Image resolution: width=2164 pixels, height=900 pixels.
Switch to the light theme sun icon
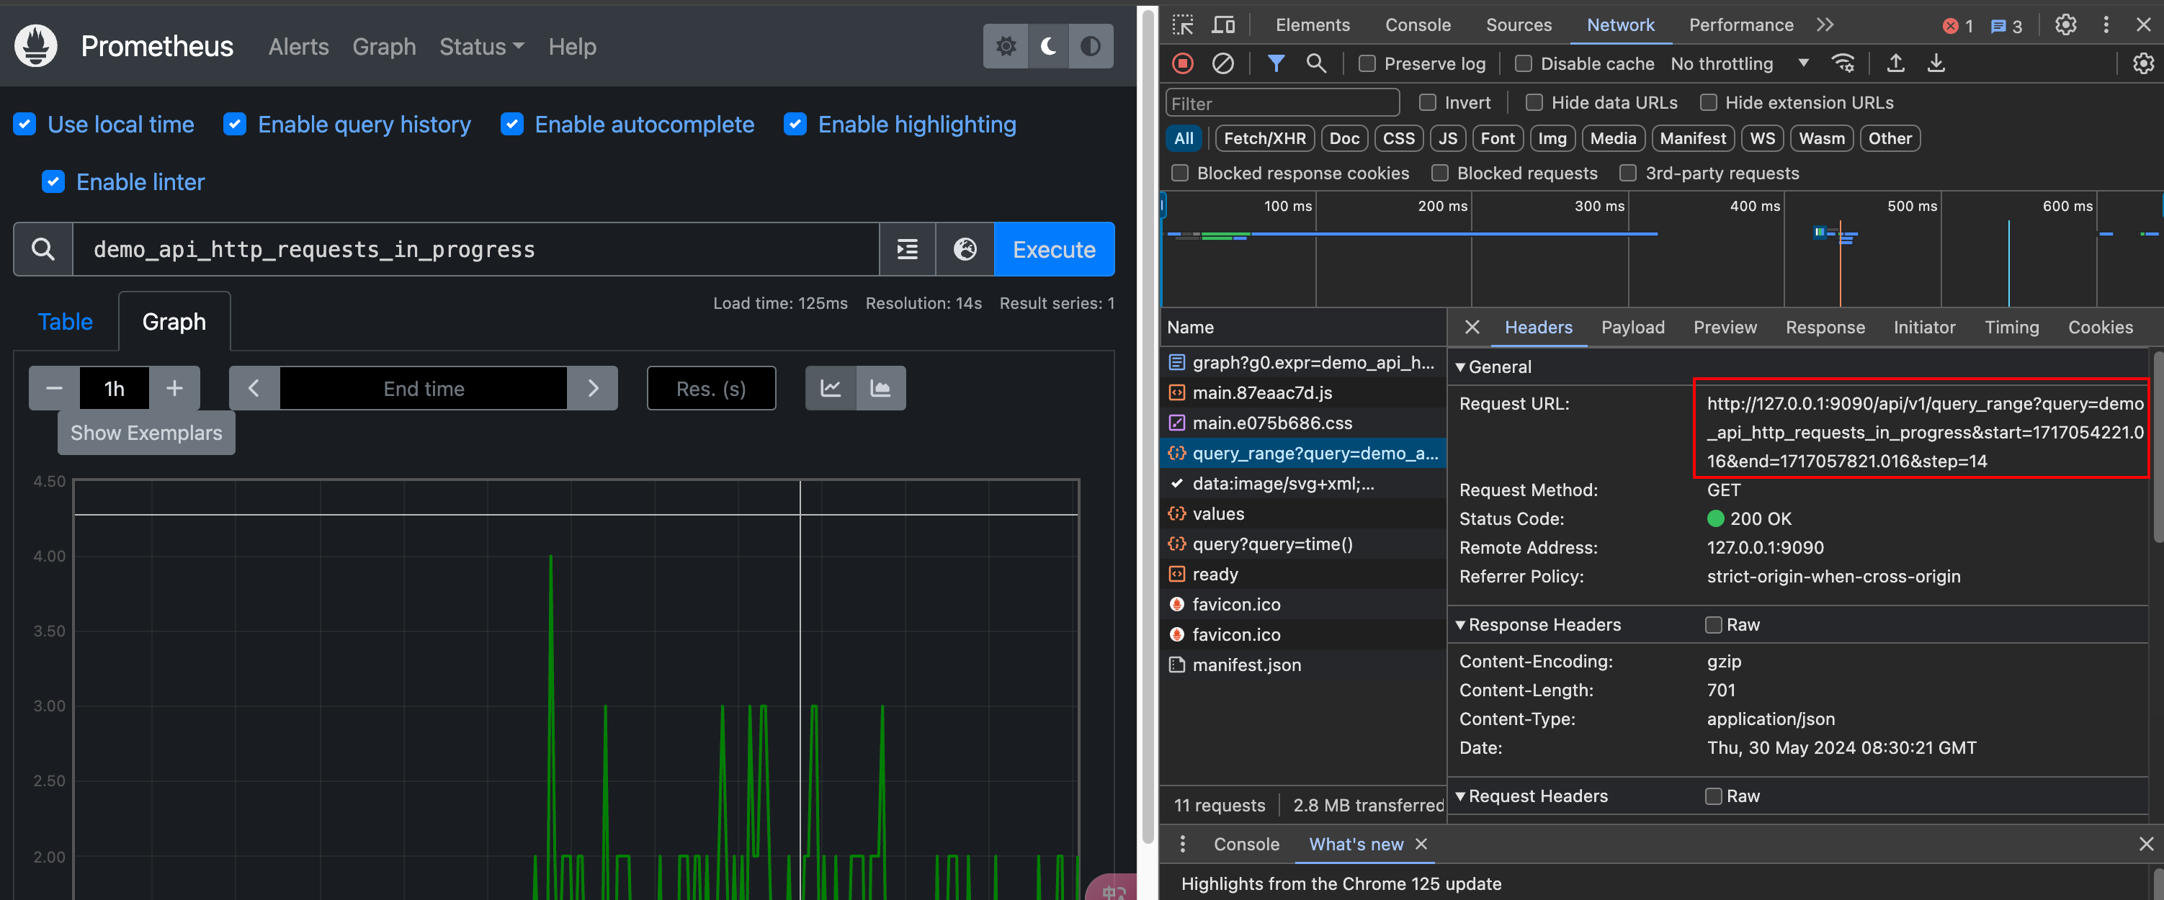(1006, 46)
